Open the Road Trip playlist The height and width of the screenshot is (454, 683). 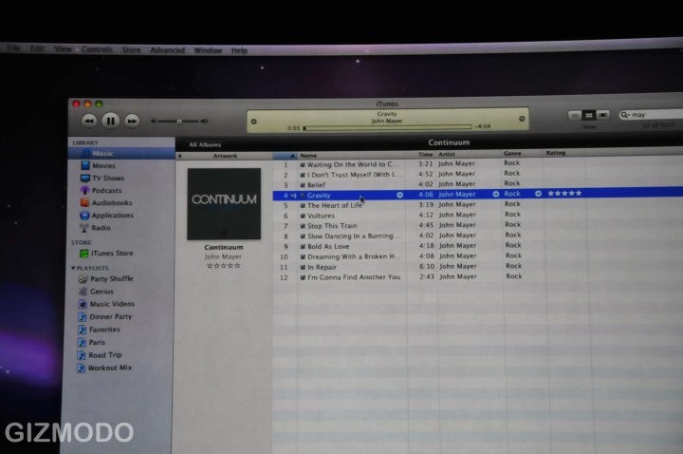coord(100,355)
